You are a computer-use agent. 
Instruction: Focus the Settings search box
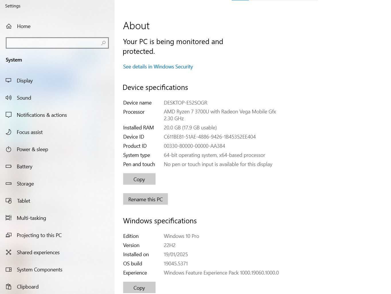tap(57, 43)
